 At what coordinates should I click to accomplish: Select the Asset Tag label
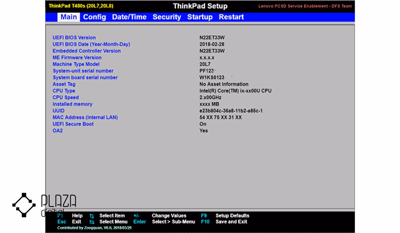click(x=64, y=84)
